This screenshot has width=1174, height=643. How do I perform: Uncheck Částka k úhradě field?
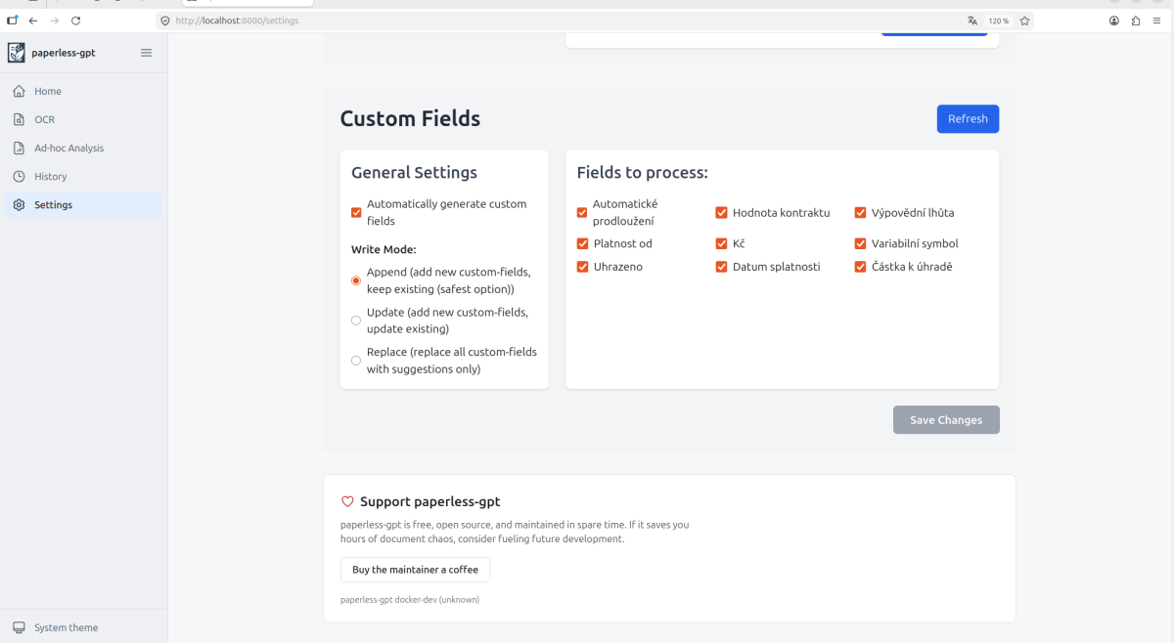861,267
